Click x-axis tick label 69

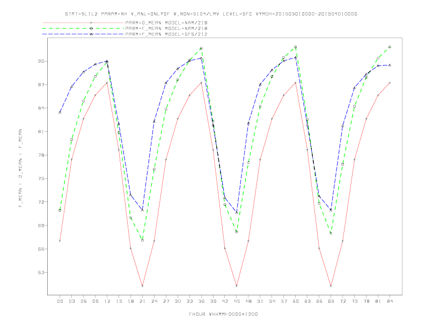click(x=331, y=301)
